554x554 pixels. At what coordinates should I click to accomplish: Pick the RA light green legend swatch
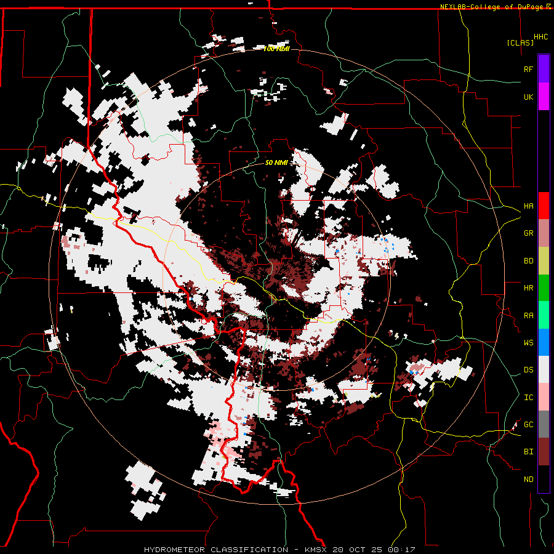[544, 315]
